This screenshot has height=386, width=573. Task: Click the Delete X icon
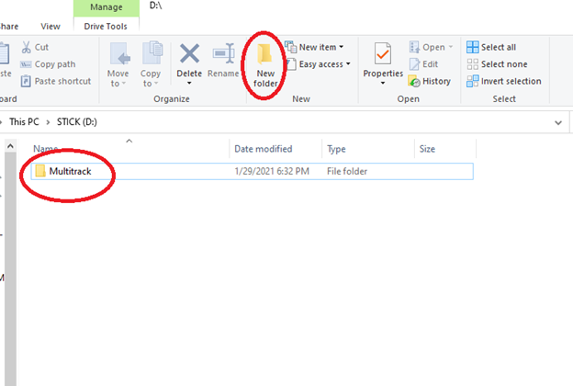[189, 53]
